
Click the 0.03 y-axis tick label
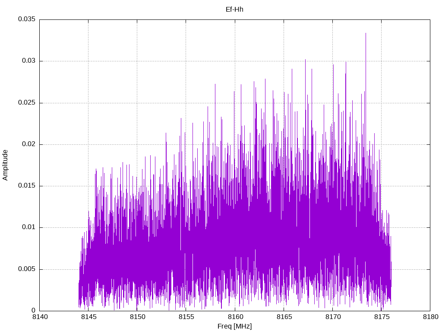(29, 61)
